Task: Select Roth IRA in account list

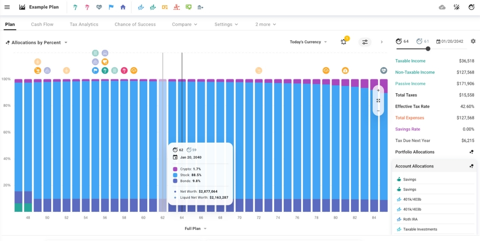Action: tap(410, 219)
